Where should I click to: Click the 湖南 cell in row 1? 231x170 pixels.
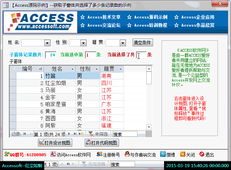click(x=112, y=76)
